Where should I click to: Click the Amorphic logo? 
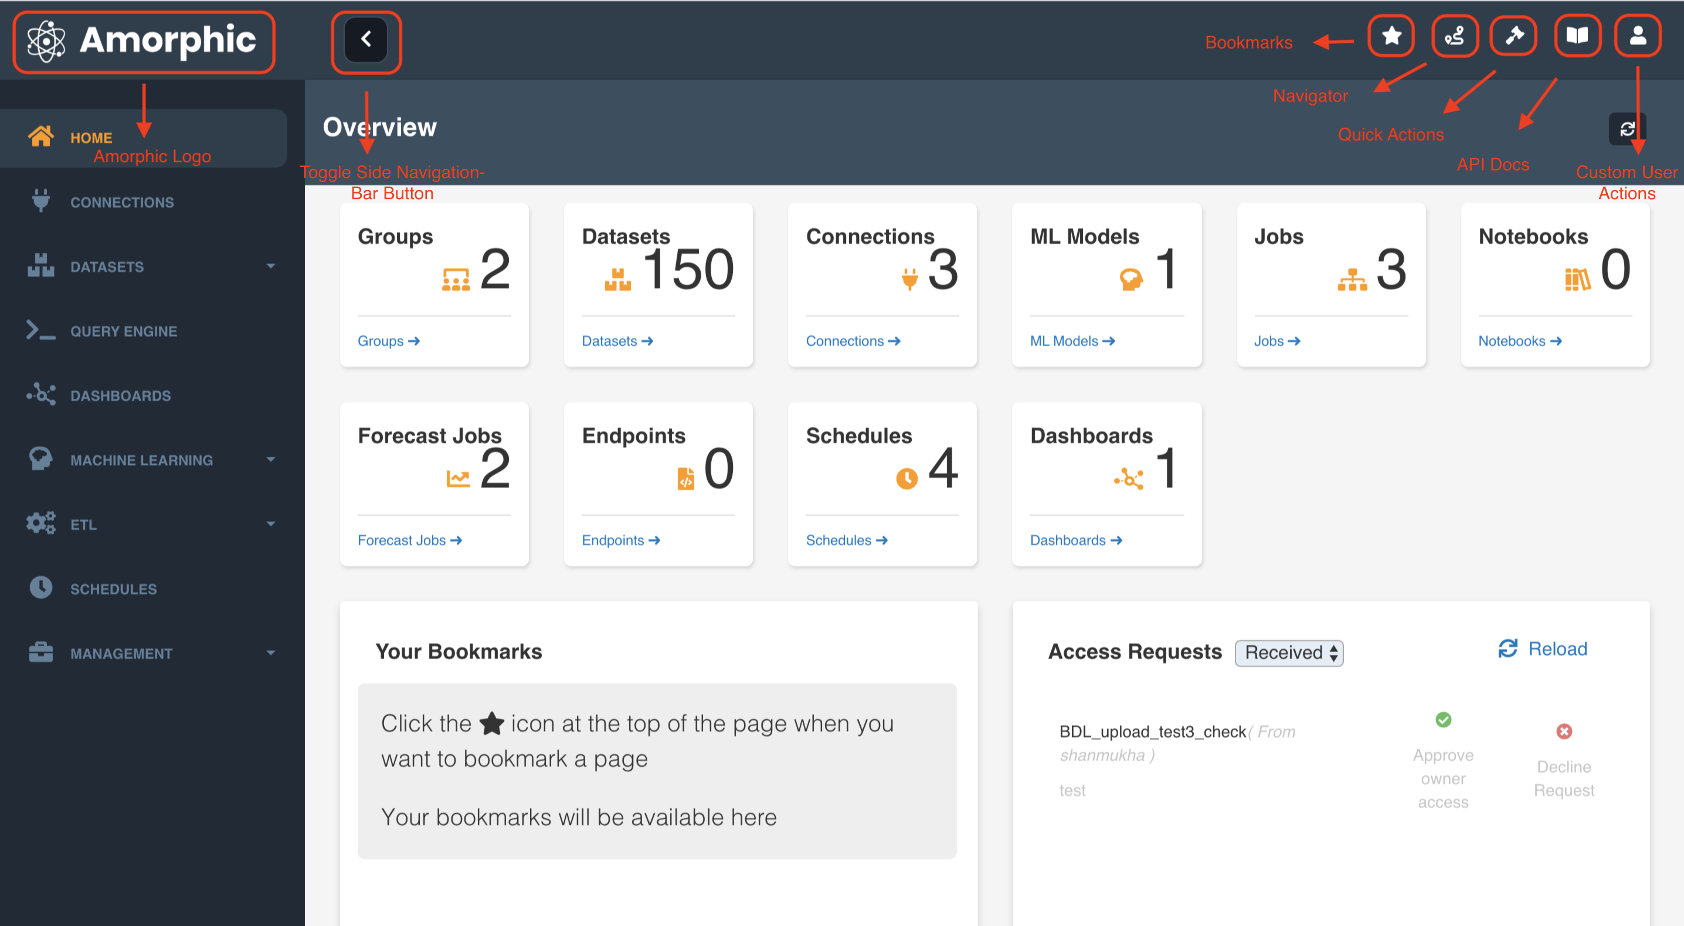(x=143, y=41)
